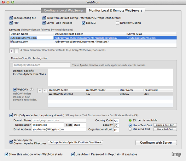Click the Cutedge logo
Viewport: 186px width, 161px height.
pyautogui.click(x=176, y=154)
